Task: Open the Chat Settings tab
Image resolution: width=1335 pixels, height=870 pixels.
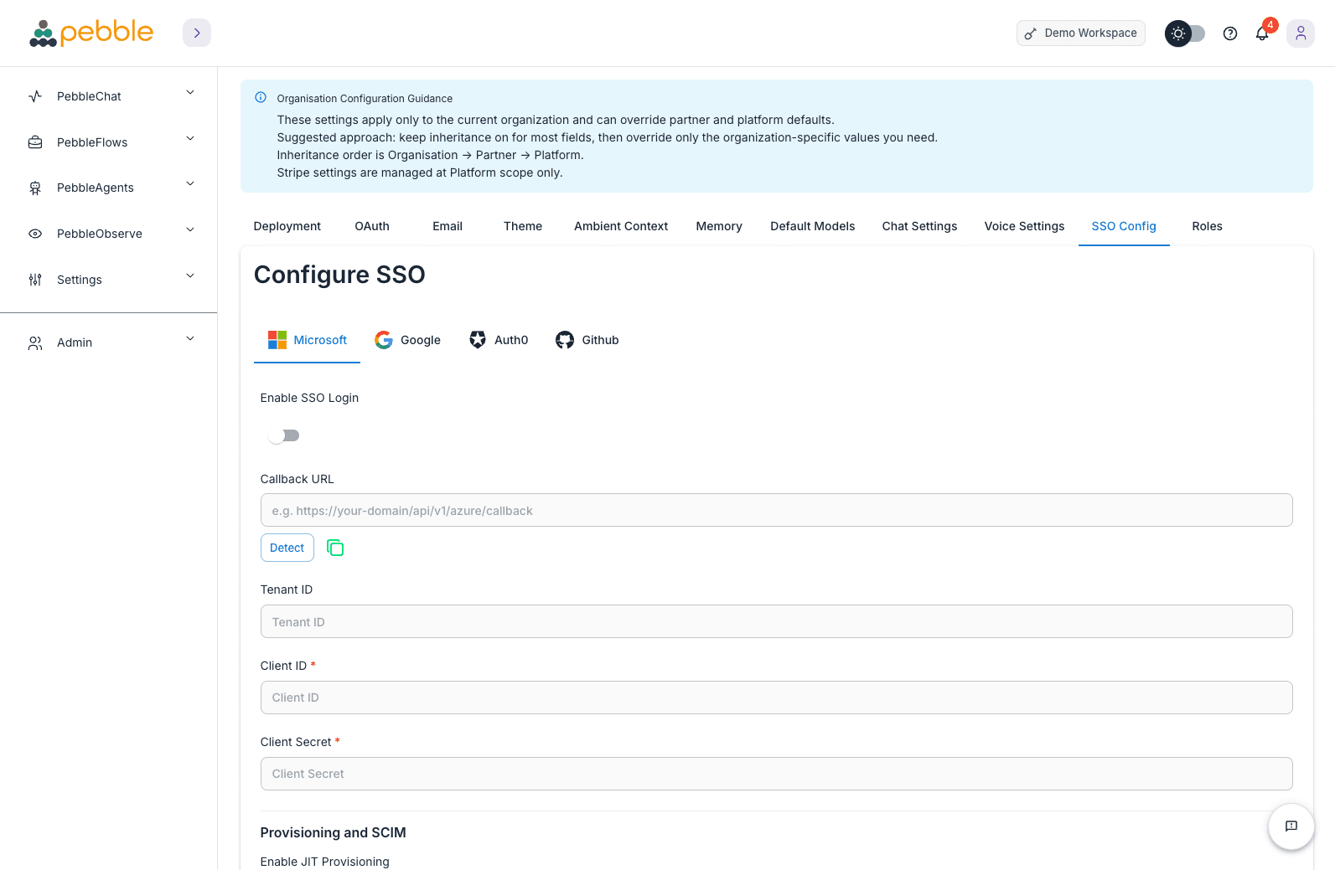Action: (919, 226)
